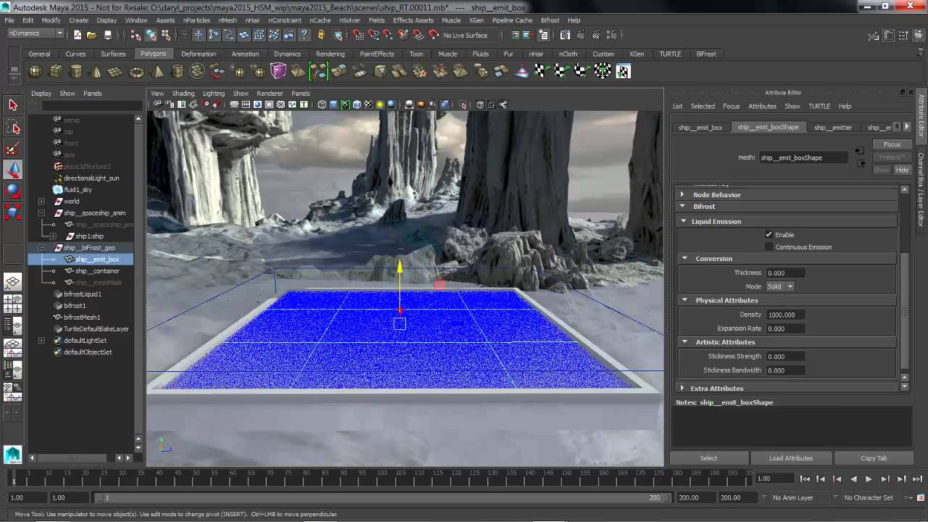Click the help question mark toolbar icon
This screenshot has width=928, height=522.
click(x=304, y=35)
